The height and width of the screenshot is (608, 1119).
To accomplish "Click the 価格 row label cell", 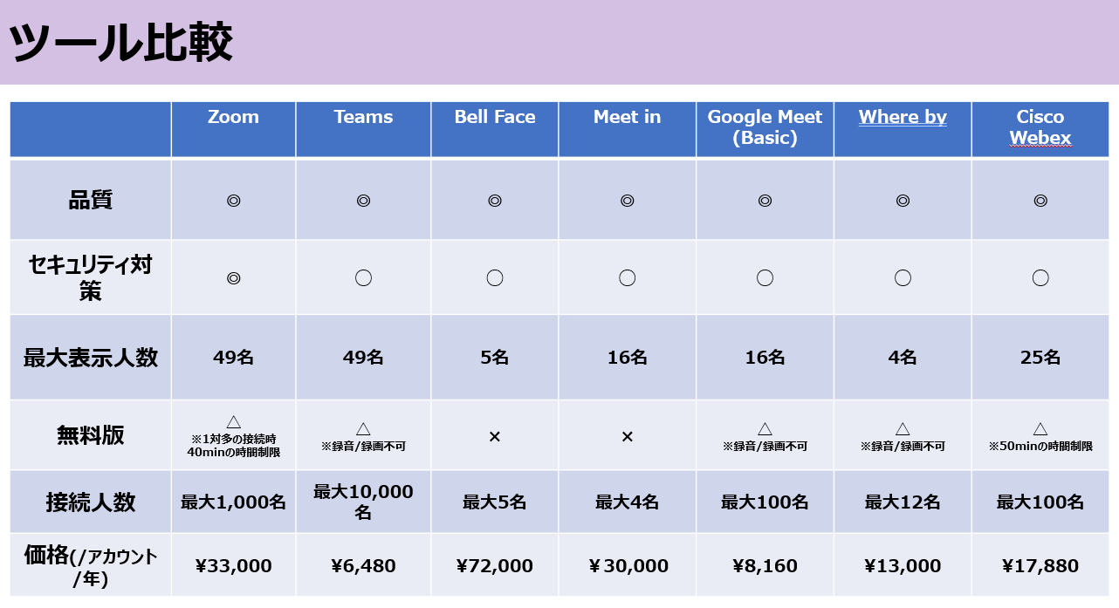I will click(x=91, y=565).
